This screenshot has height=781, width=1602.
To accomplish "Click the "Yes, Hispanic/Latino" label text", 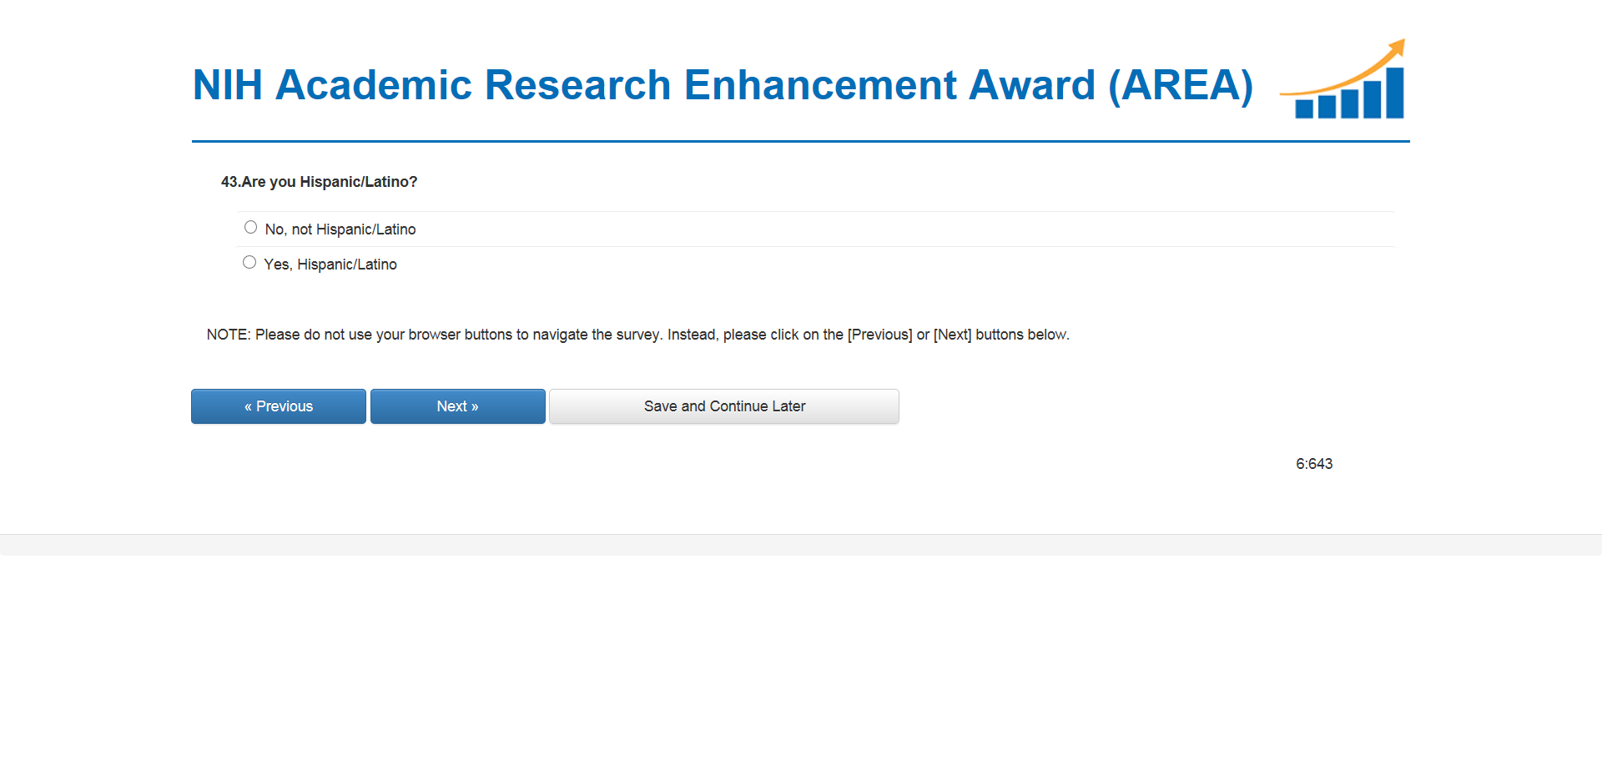I will 330,265.
